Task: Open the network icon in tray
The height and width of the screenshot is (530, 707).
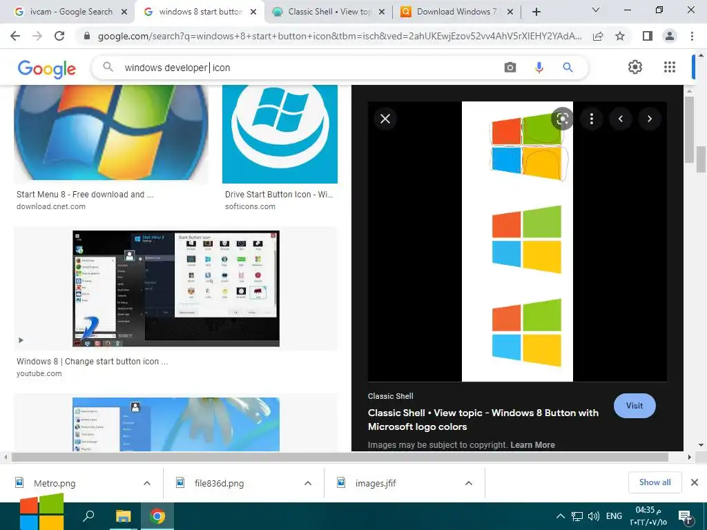Action: click(x=577, y=516)
